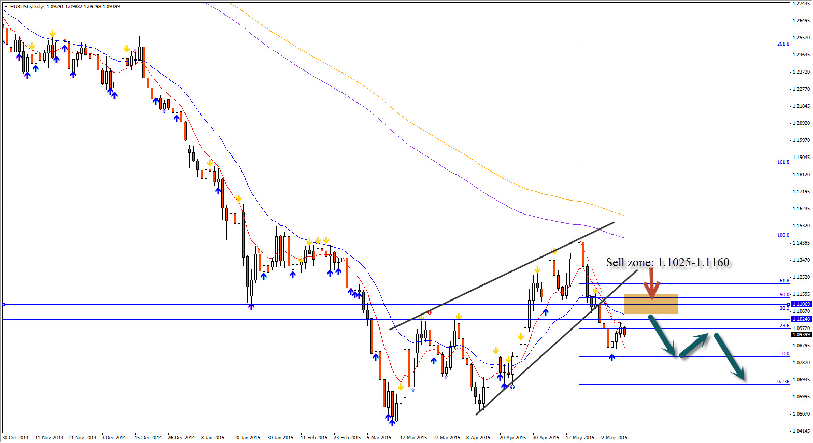Open the chart menu triangle beside EURUSD,Daily
The image size is (813, 443).
(x=6, y=7)
